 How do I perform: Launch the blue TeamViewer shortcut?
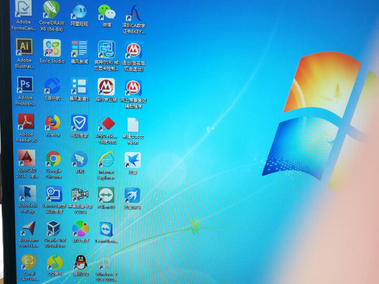coord(106,229)
